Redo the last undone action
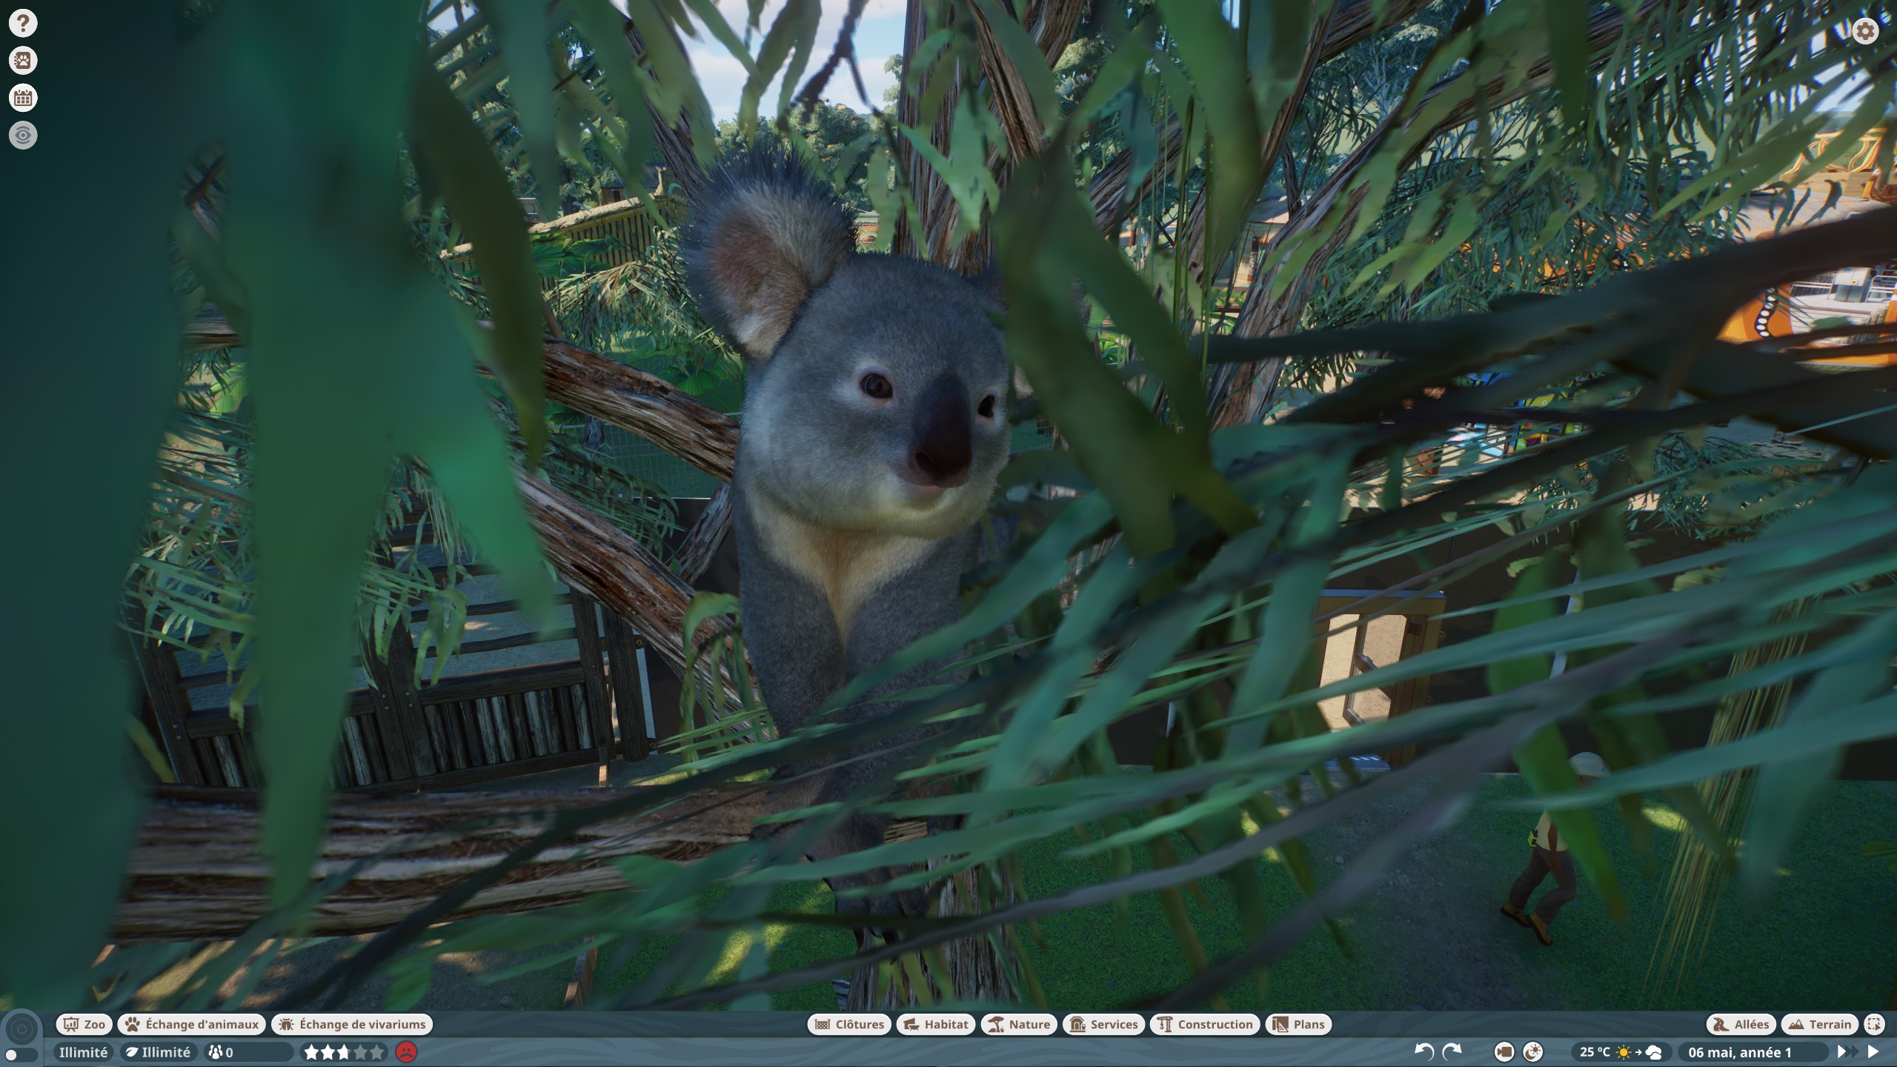Screen dimensions: 1897x1067 (1452, 1051)
